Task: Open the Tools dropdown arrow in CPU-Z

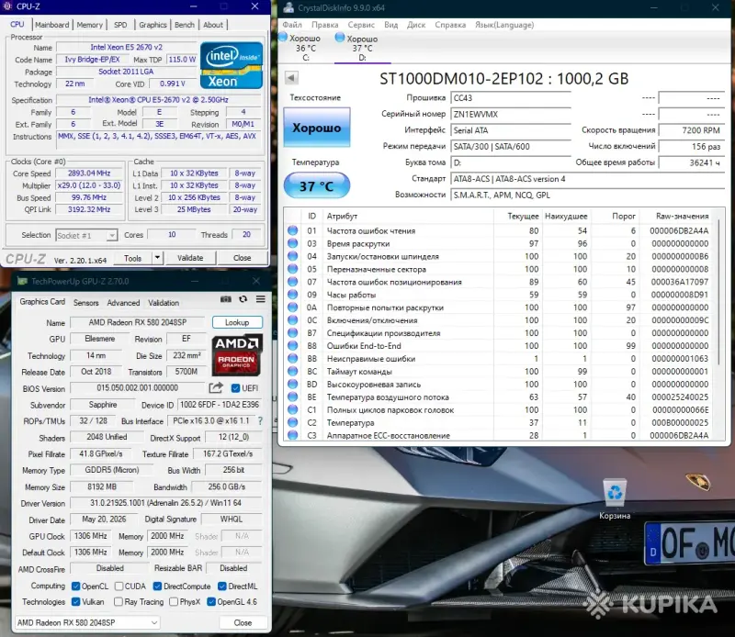Action: [x=157, y=258]
